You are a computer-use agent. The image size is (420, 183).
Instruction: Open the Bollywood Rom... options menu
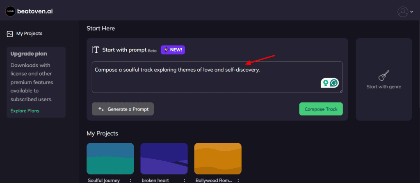[238, 180]
